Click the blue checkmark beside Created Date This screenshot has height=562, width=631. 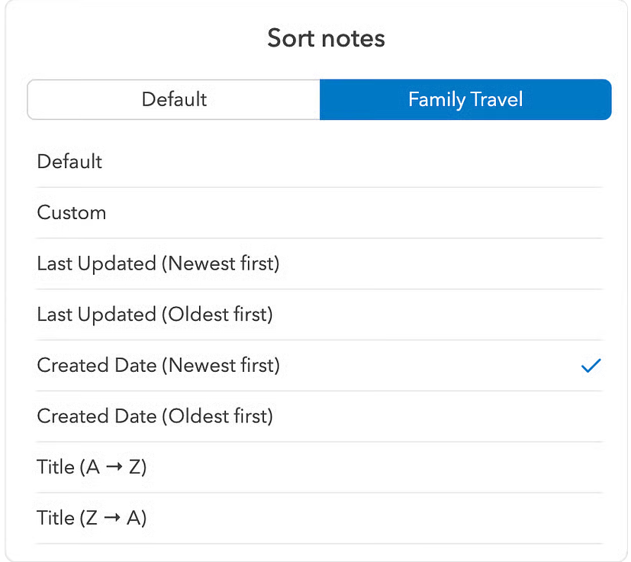point(591,366)
